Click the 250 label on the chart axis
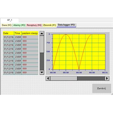This screenshot has height=113, width=113. [48, 60]
